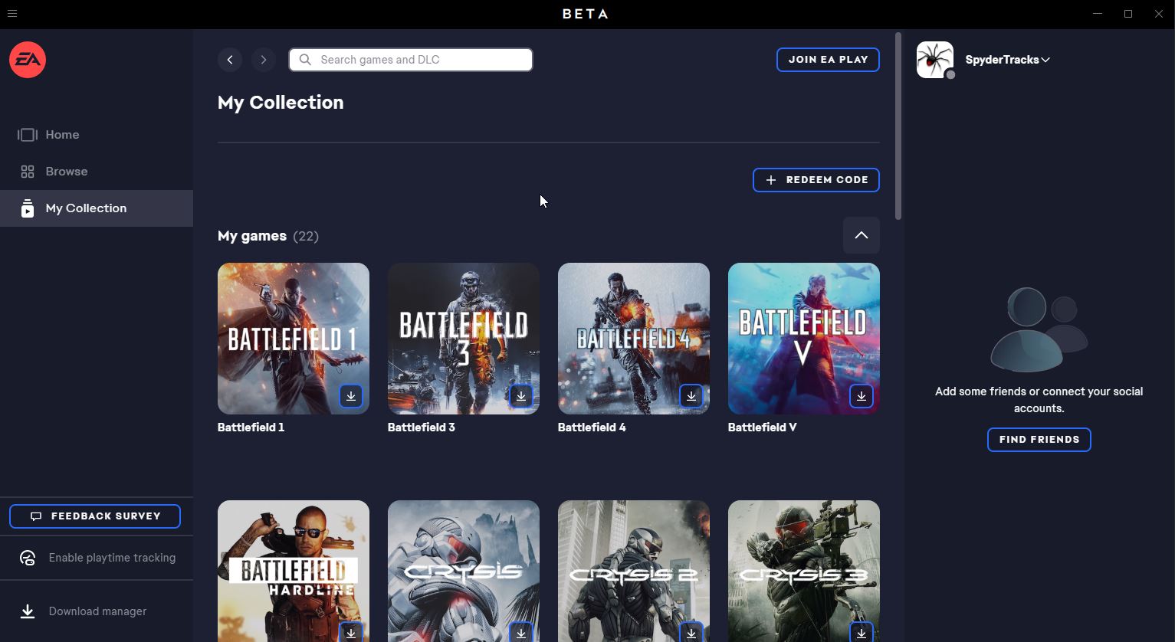Open the hamburger menu icon
Screen dimensions: 1175x642
[12, 14]
